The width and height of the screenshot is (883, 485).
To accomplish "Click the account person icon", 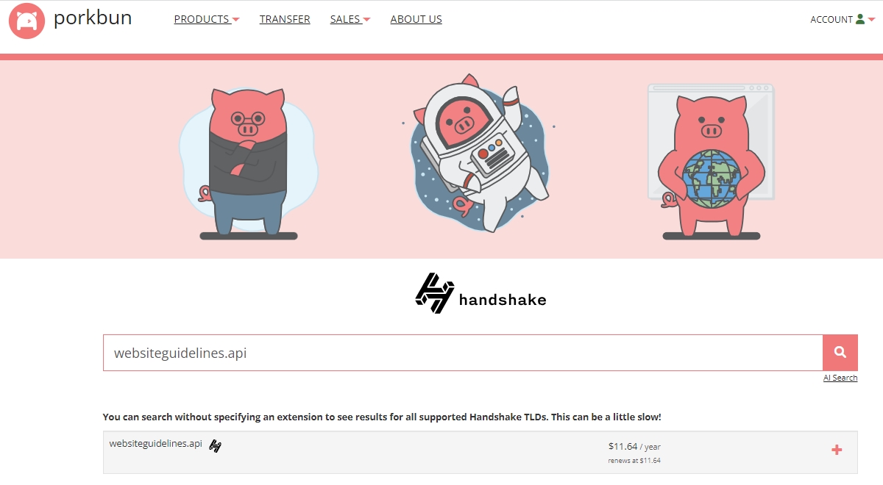I will coord(860,20).
